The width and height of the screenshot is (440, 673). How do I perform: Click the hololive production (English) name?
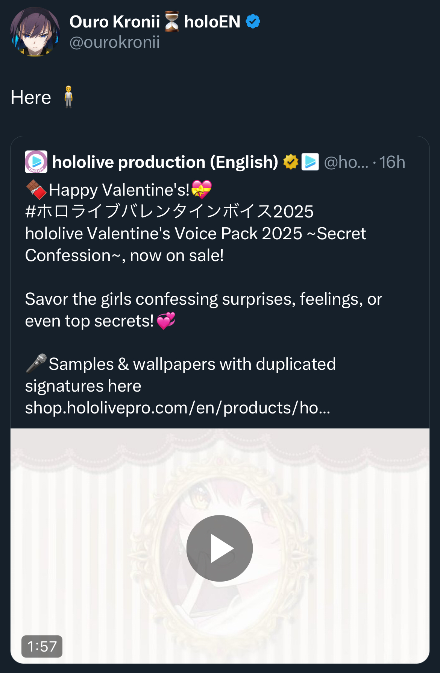(x=165, y=162)
